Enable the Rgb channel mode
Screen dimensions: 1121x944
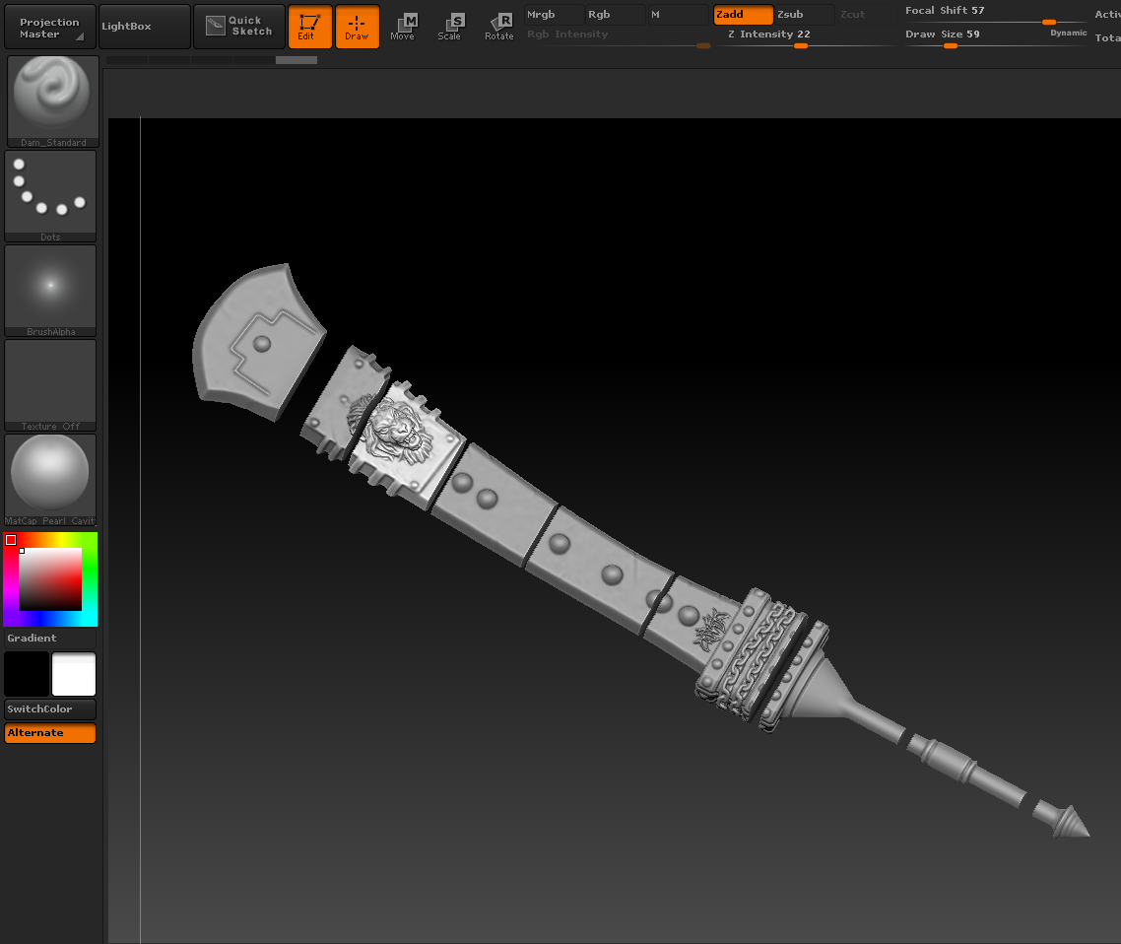tap(613, 15)
